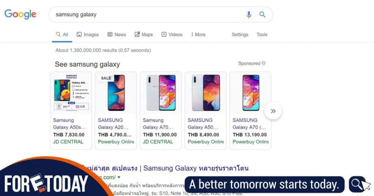Open the More search options menu

pos(198,35)
